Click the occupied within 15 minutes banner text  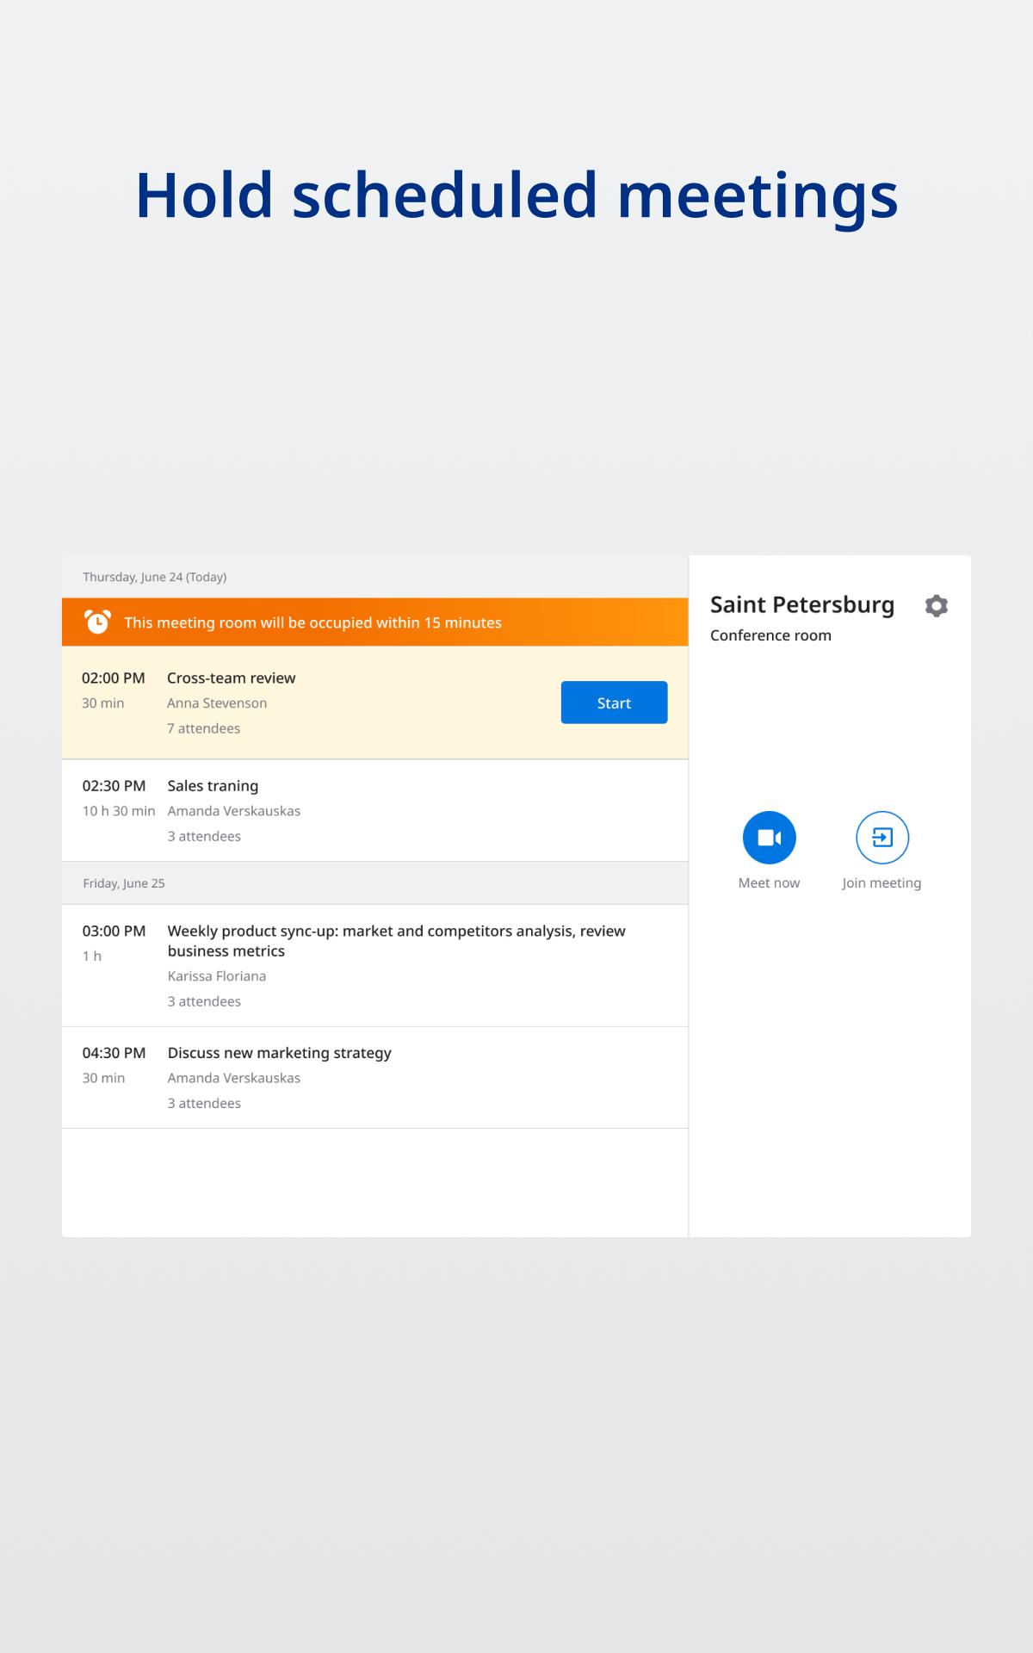coord(312,622)
